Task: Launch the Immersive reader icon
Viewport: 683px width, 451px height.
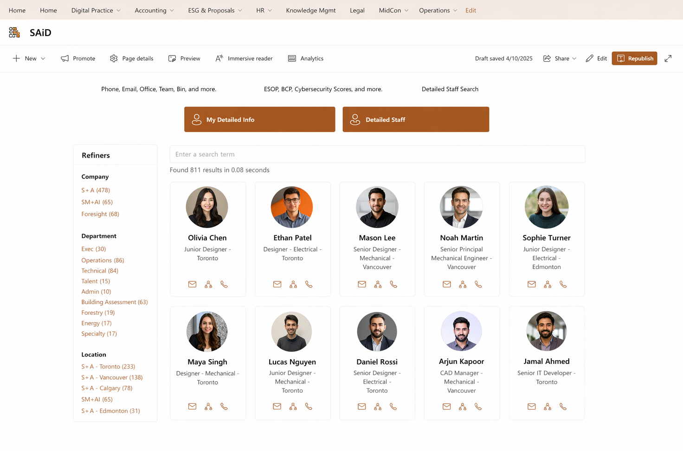Action: pyautogui.click(x=219, y=58)
